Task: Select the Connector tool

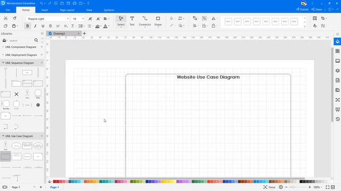Action: click(145, 21)
